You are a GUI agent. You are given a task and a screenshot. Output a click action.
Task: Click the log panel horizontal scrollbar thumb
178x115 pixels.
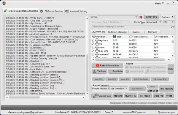(x=24, y=97)
